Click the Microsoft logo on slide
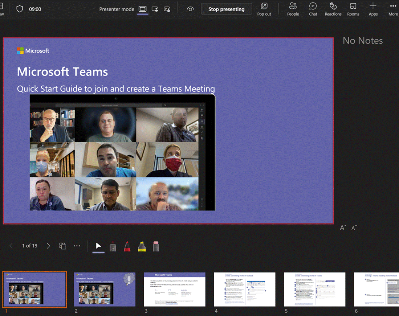The image size is (399, 316). (33, 51)
